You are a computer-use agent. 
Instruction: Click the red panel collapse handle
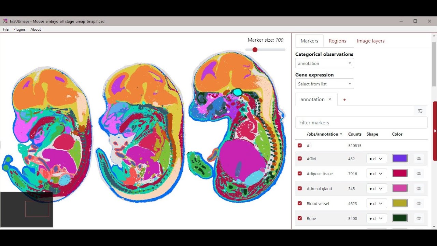435,131
